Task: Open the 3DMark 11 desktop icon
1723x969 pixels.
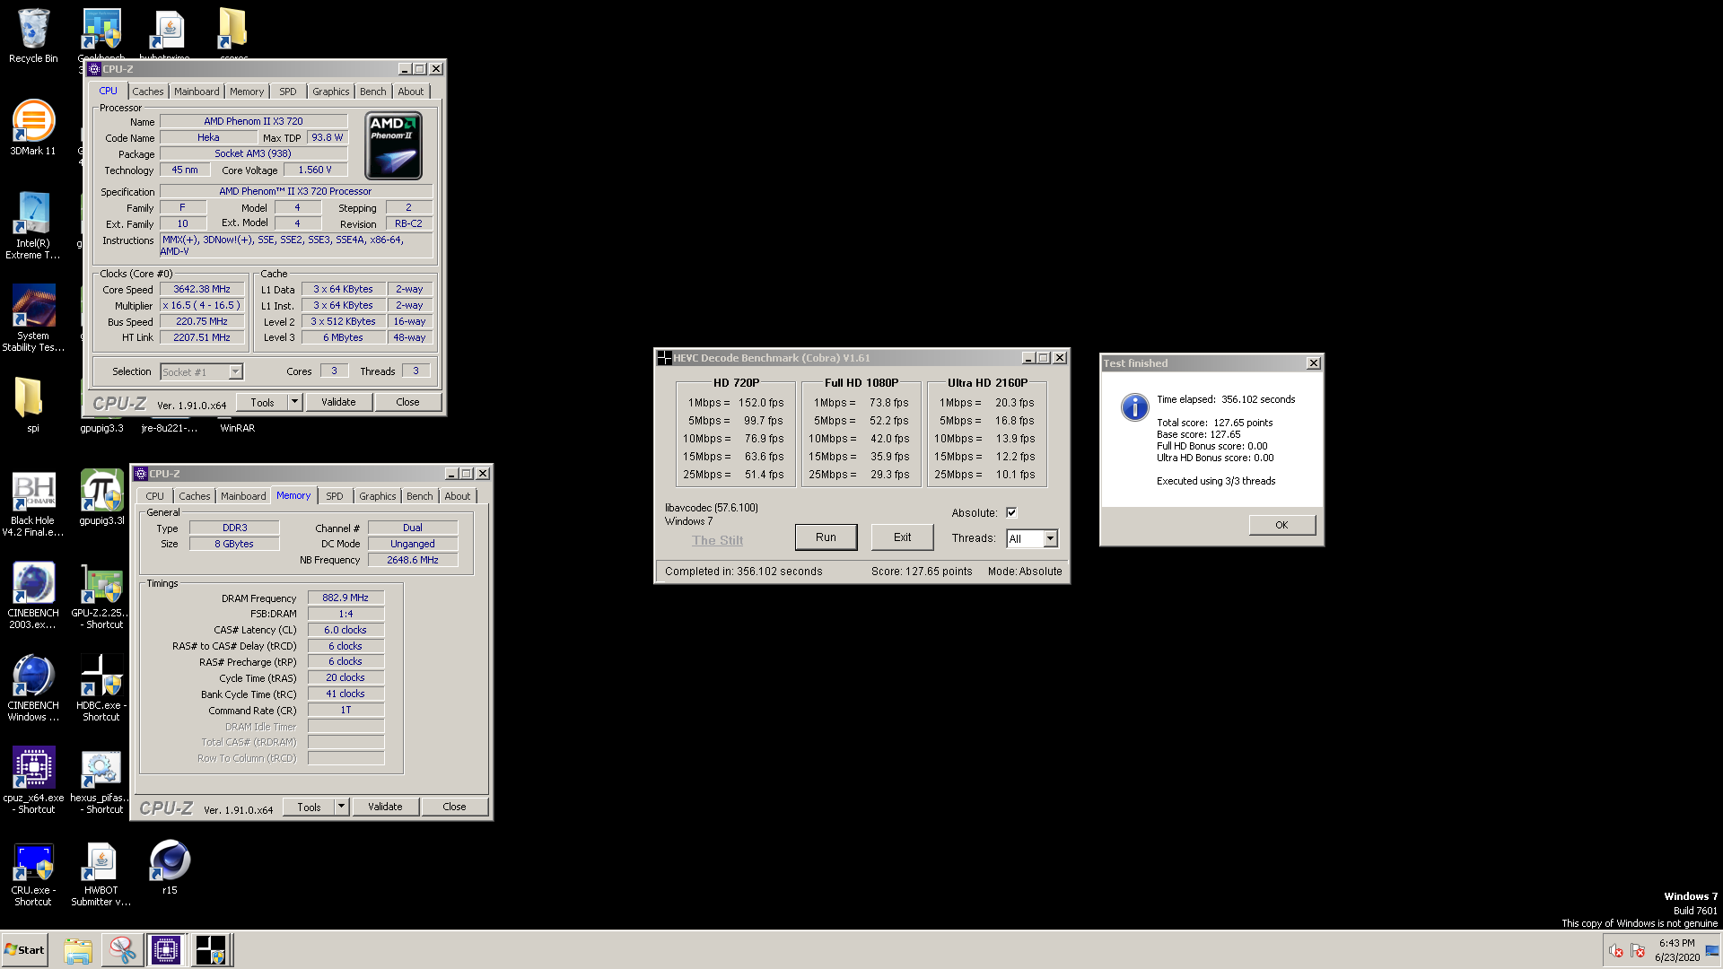Action: click(33, 127)
